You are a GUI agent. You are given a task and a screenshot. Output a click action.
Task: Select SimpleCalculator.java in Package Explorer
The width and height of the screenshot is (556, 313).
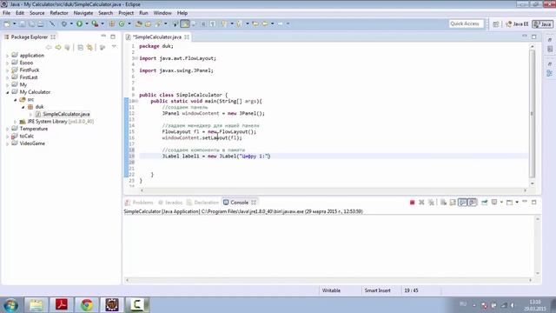(x=66, y=114)
